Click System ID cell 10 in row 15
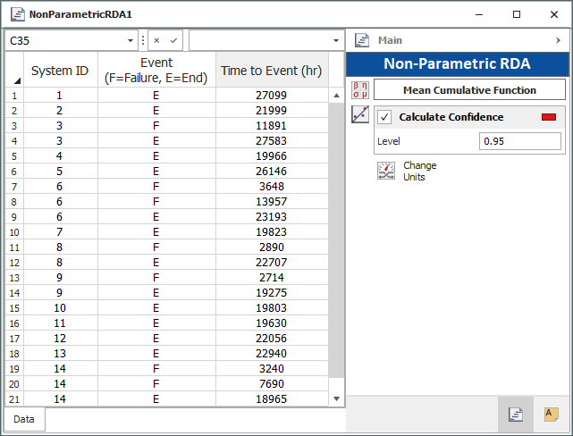 (x=60, y=308)
